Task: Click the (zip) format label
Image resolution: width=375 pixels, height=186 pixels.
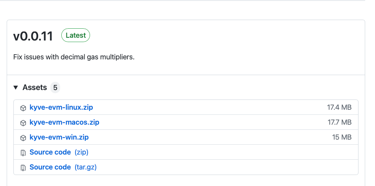Action: click(81, 152)
